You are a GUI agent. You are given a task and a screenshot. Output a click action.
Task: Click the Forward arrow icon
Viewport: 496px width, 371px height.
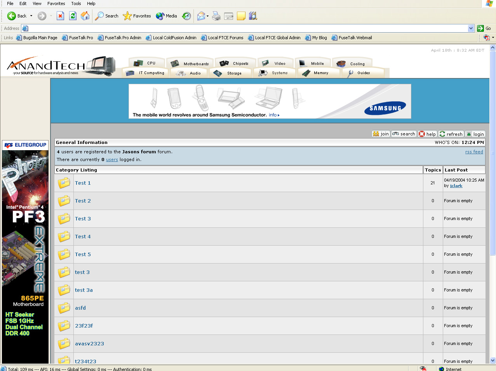(42, 16)
